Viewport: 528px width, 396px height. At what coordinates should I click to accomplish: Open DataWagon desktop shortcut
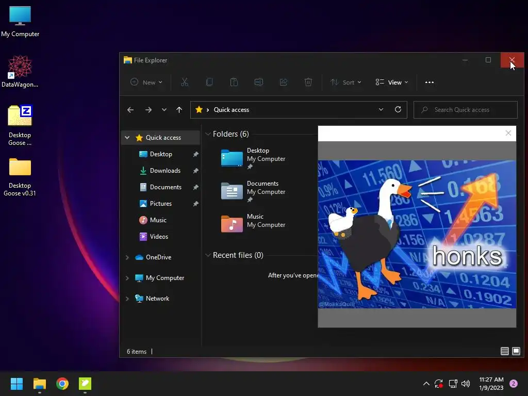tap(20, 71)
